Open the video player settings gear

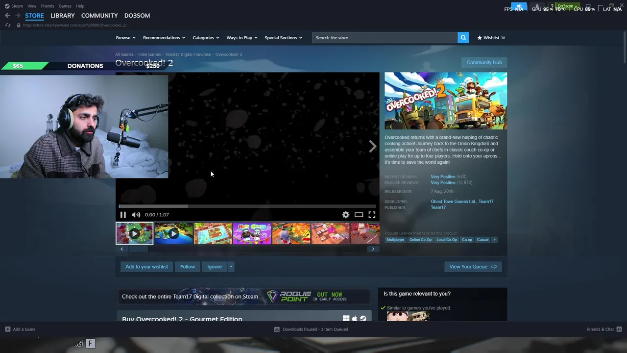pyautogui.click(x=346, y=215)
